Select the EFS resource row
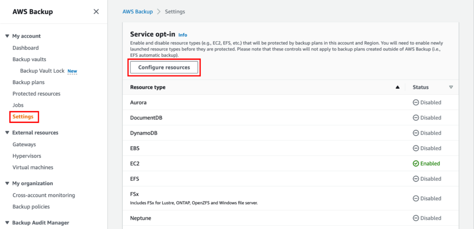 (291, 179)
